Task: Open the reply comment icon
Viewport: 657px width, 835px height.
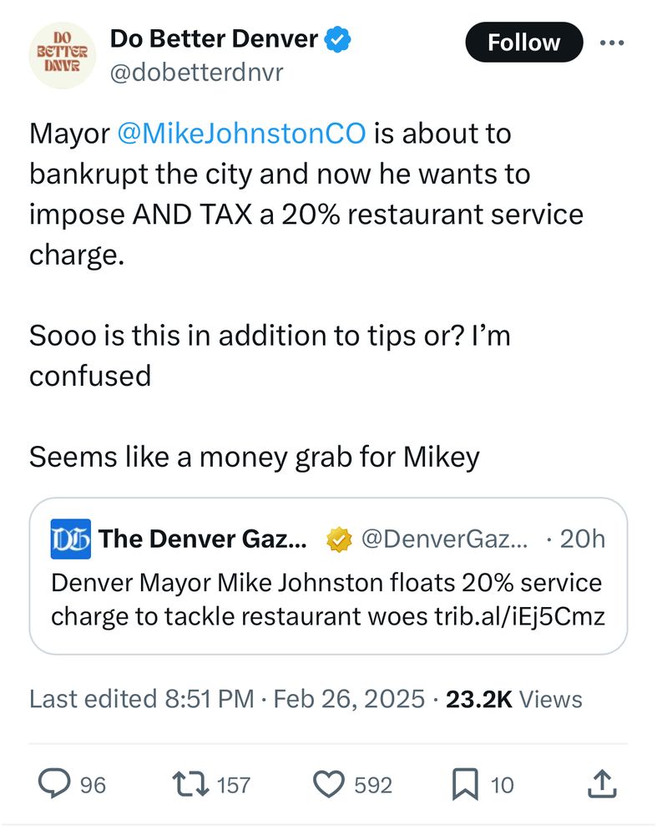Action: pyautogui.click(x=53, y=784)
